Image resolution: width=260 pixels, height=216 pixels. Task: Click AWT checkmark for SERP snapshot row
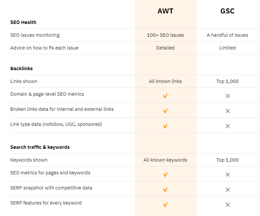[165, 190]
